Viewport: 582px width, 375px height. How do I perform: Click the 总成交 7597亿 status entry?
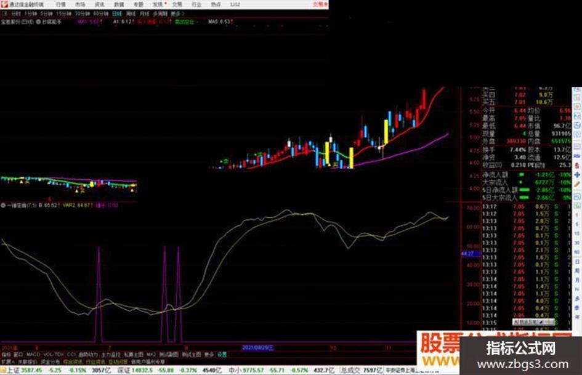[361, 370]
